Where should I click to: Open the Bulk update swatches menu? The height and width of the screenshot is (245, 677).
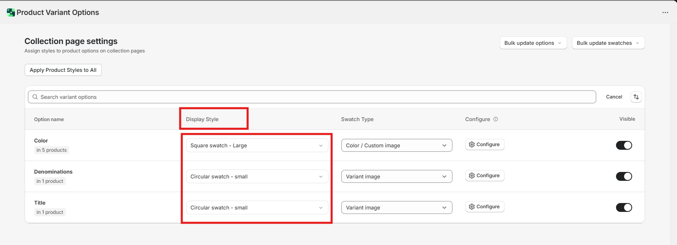pyautogui.click(x=608, y=43)
